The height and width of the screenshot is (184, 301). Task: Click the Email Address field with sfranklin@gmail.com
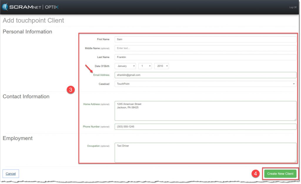click(205, 75)
